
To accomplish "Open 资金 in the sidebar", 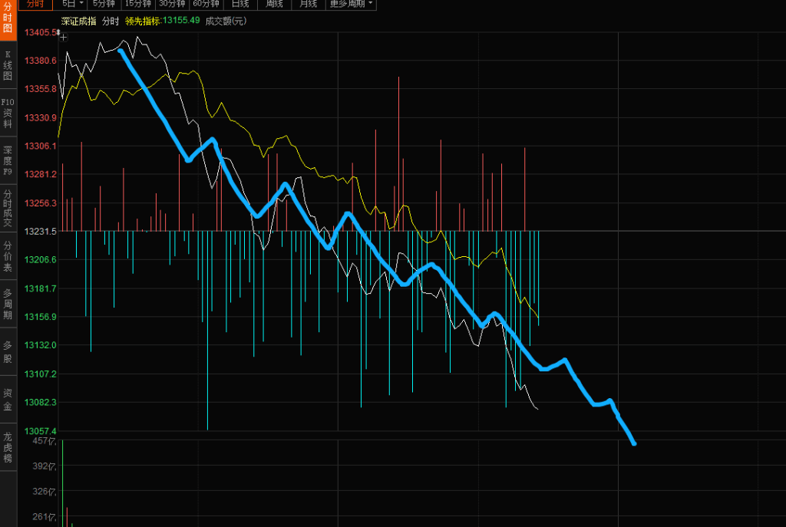I will click(8, 398).
